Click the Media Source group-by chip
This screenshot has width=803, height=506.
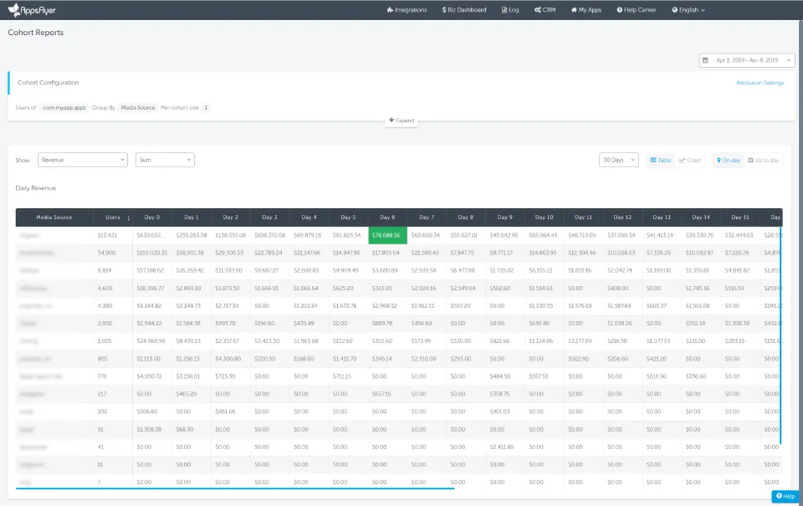138,107
